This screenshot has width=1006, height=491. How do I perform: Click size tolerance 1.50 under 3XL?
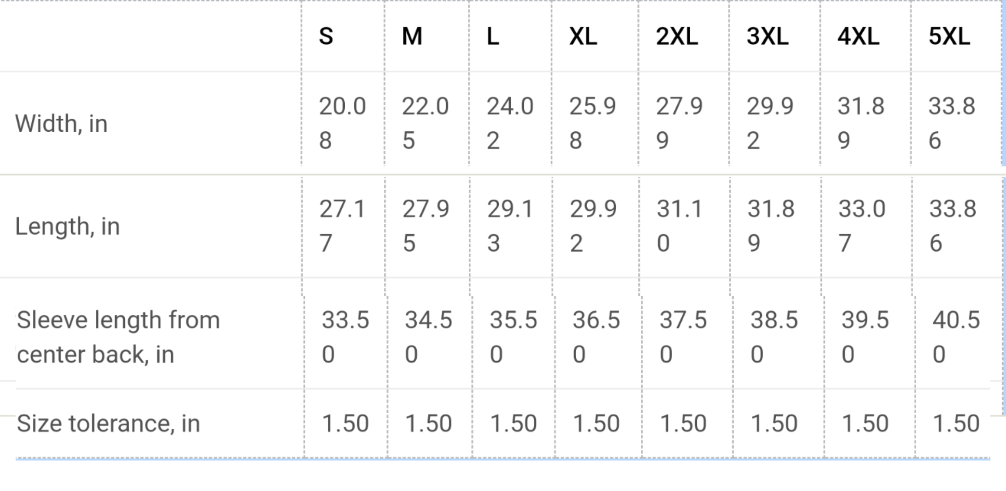click(774, 423)
